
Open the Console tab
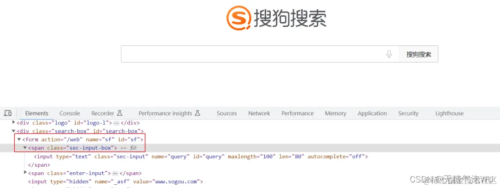point(69,113)
